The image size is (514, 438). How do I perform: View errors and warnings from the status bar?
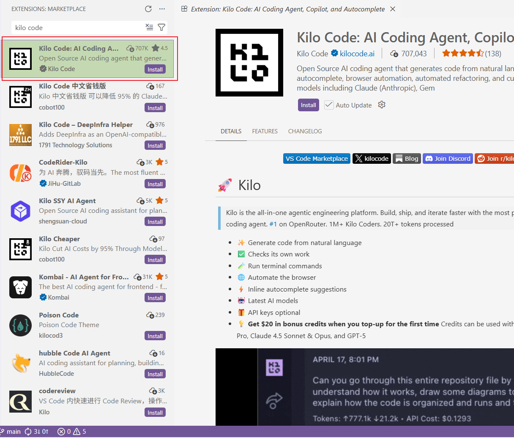point(71,432)
